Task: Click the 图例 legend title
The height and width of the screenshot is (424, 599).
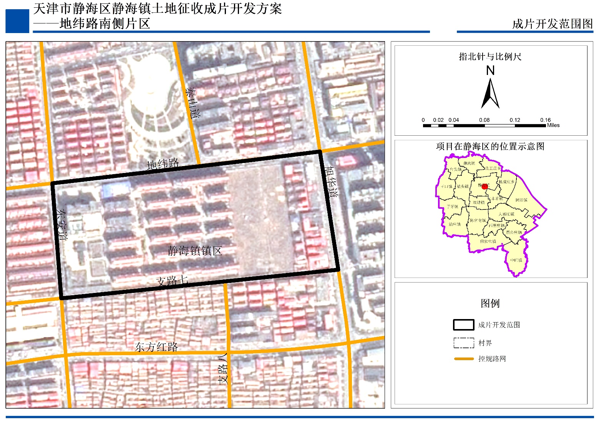Action: click(x=490, y=303)
